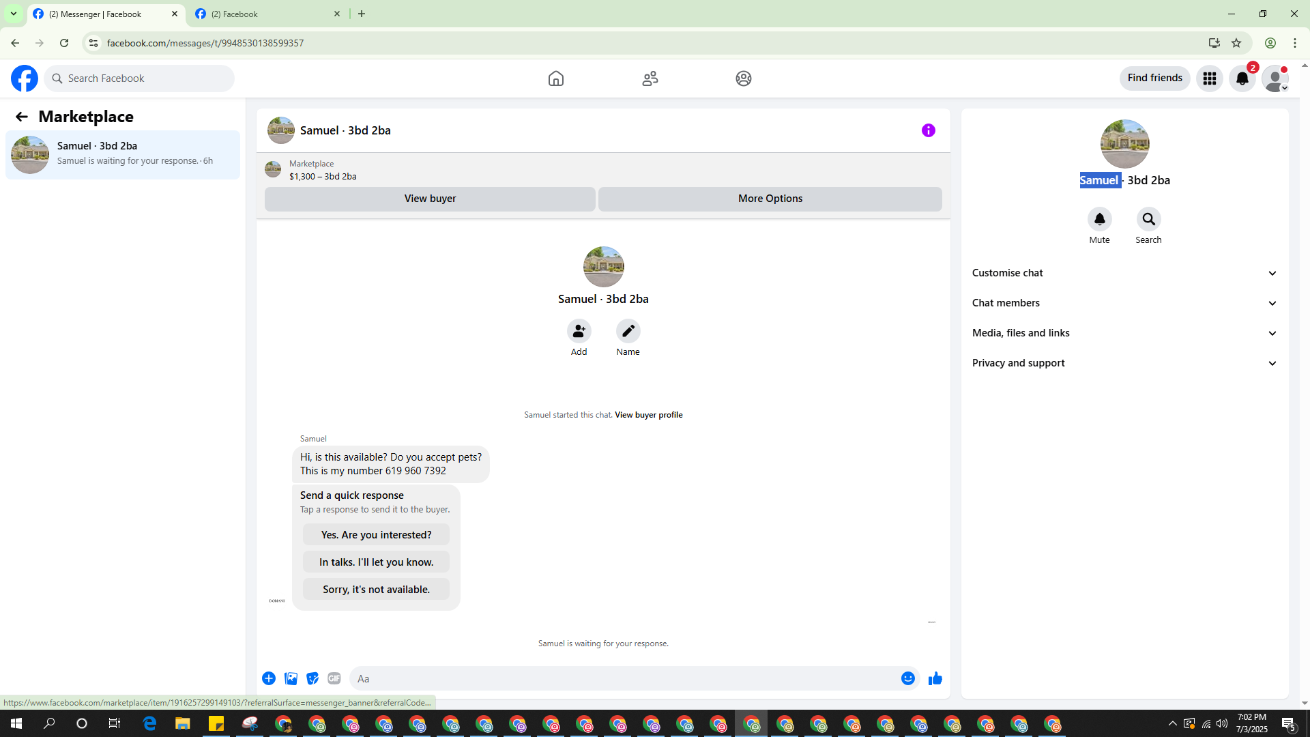Expand Privacy and support section

(x=1124, y=363)
